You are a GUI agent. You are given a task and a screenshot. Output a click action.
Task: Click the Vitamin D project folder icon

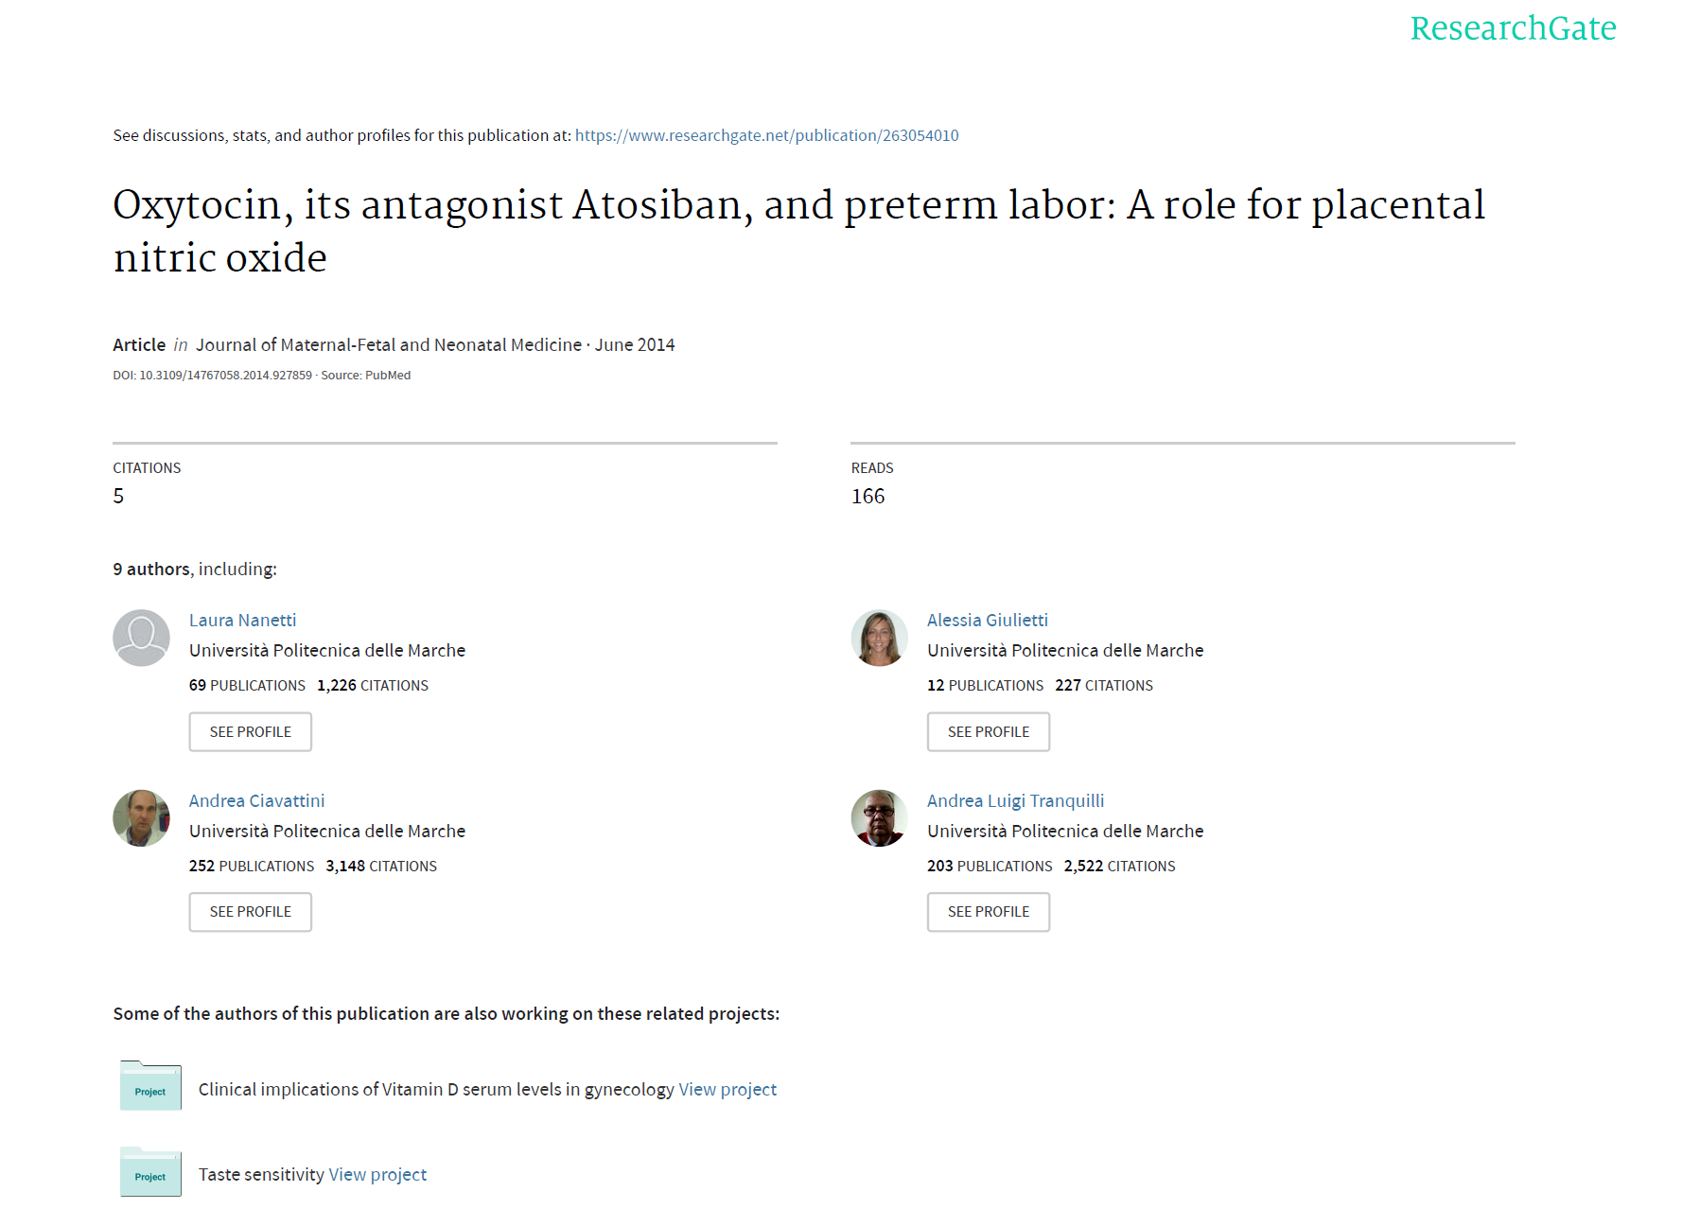(x=150, y=1086)
